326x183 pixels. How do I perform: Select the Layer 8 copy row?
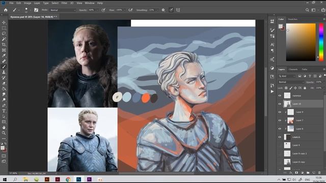point(301,162)
